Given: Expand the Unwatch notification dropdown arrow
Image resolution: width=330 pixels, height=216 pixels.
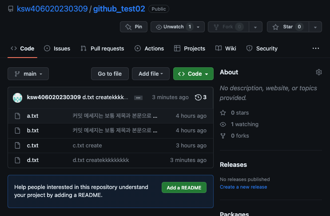Looking at the screenshot, I should tap(198, 27).
